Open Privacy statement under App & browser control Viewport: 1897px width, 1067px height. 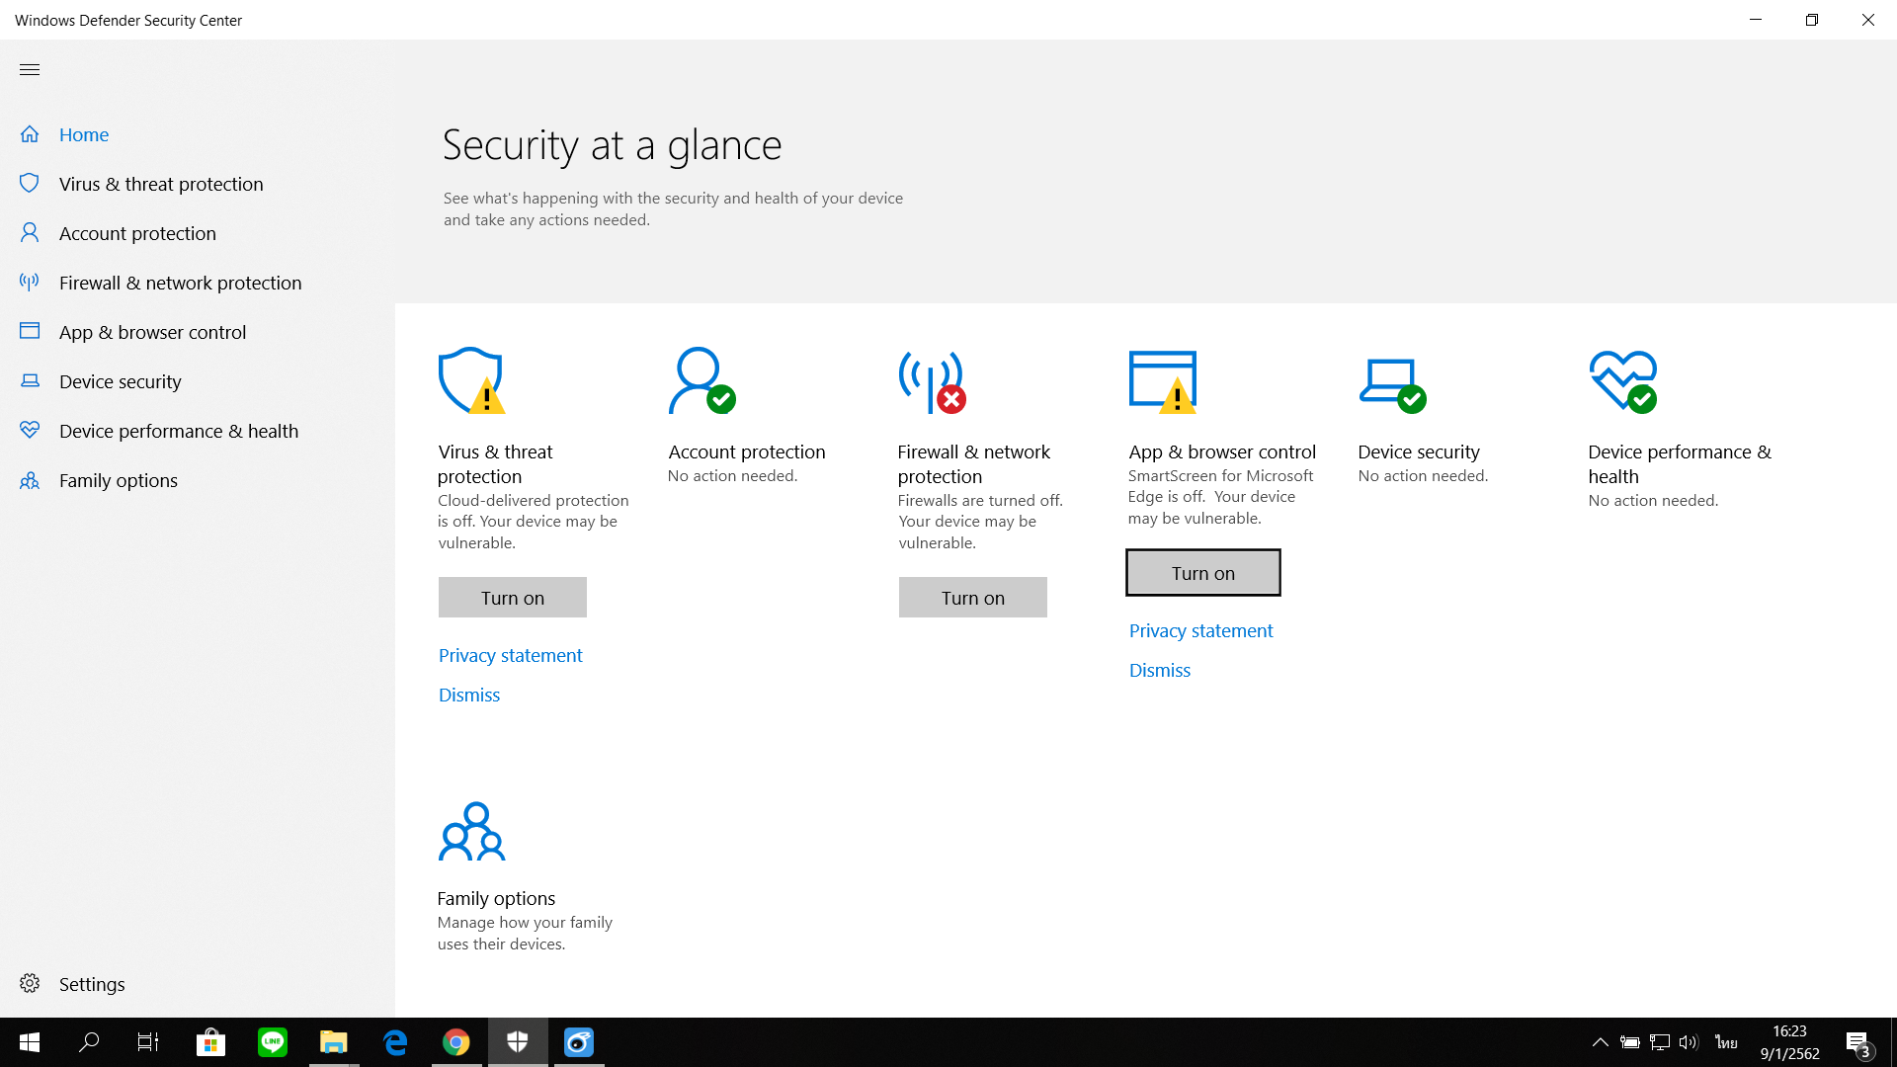[1201, 630]
